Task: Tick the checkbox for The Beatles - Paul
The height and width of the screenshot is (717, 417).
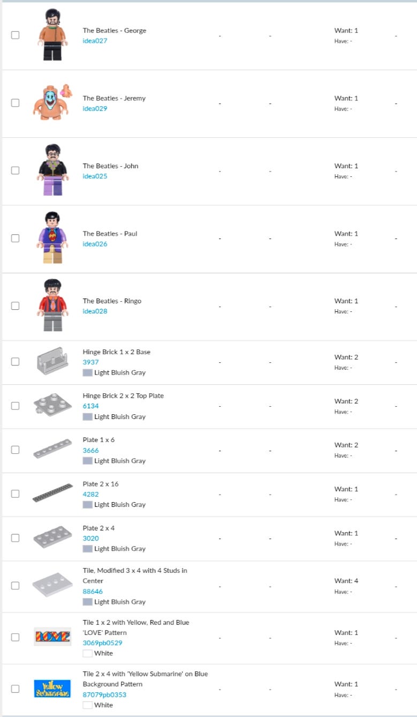Action: pos(15,238)
